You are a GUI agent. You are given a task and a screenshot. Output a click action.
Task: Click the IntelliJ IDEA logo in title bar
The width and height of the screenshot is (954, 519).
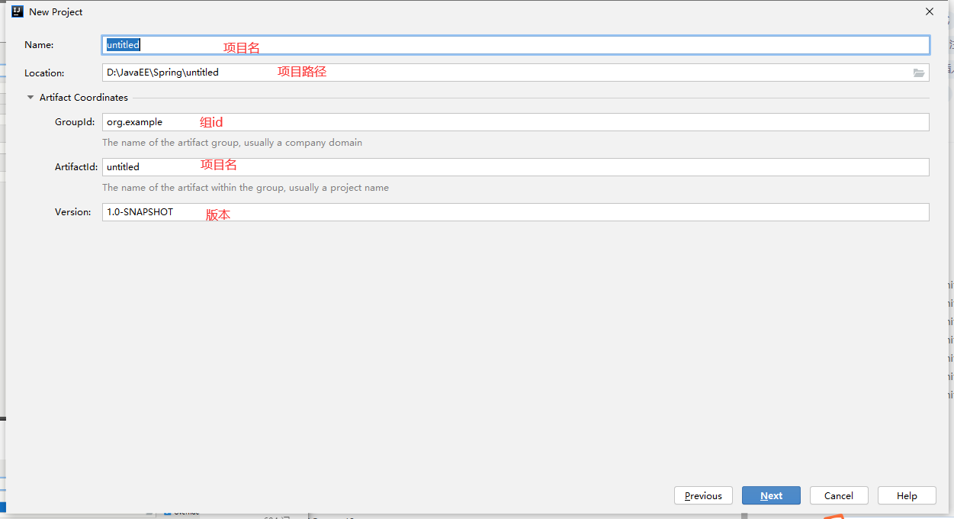[17, 11]
